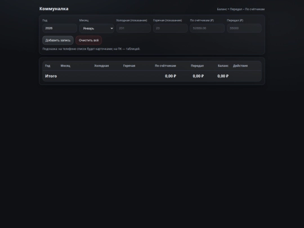Click the Баланс = Передал – По счётчикам formula text
The height and width of the screenshot is (228, 304).
tap(241, 9)
